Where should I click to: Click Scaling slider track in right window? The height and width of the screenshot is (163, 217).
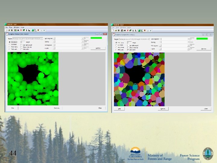pyautogui.click(x=174, y=42)
